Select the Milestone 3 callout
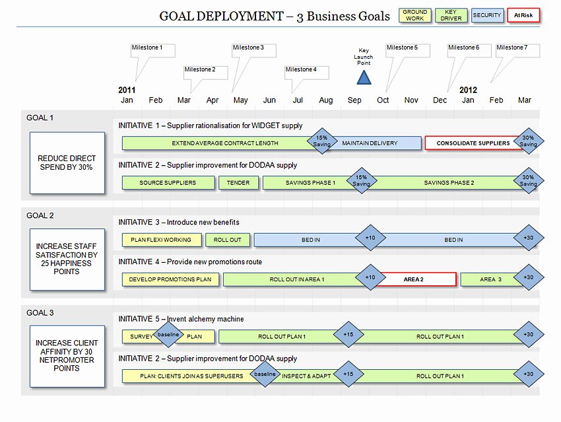Image resolution: width=561 pixels, height=422 pixels. click(254, 50)
